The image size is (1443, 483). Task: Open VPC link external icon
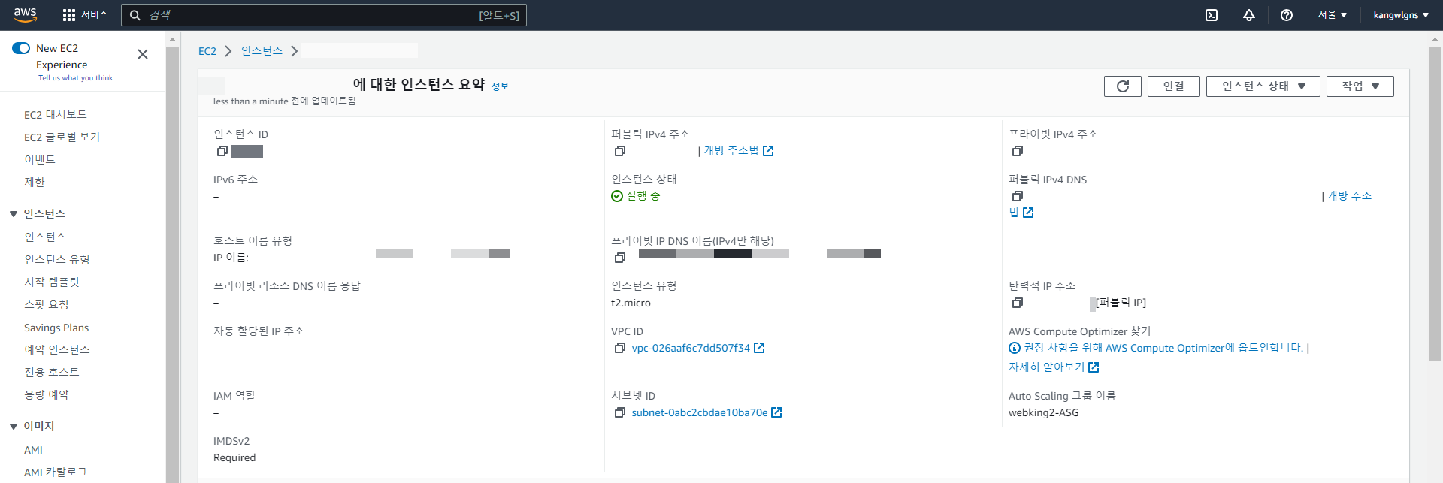click(759, 348)
